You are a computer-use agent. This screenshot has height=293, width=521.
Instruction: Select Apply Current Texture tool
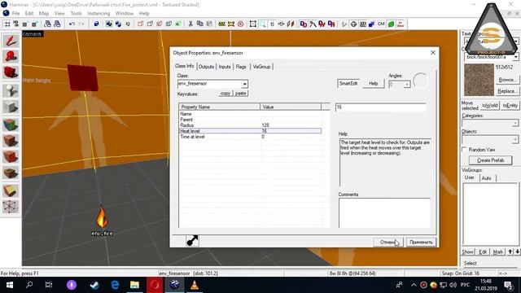11,141
